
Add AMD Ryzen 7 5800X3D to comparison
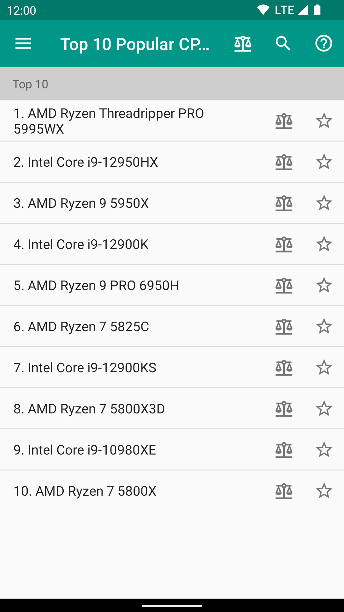pos(284,409)
